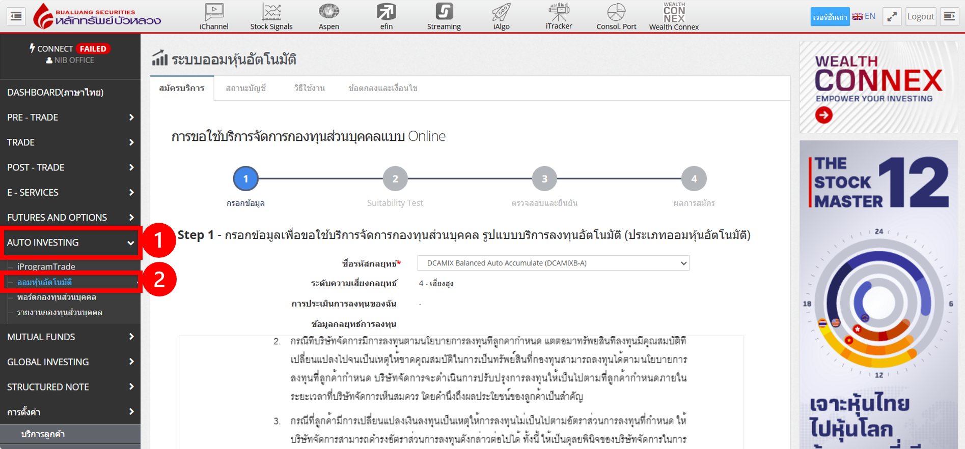This screenshot has height=449, width=965.
Task: Switch language to EN
Action: [x=864, y=16]
